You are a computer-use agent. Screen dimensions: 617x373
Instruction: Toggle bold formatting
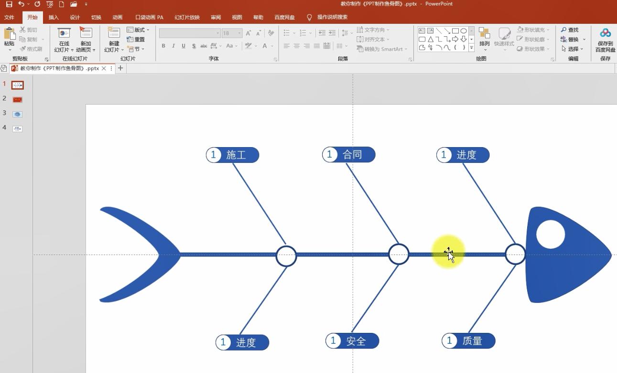[163, 46]
